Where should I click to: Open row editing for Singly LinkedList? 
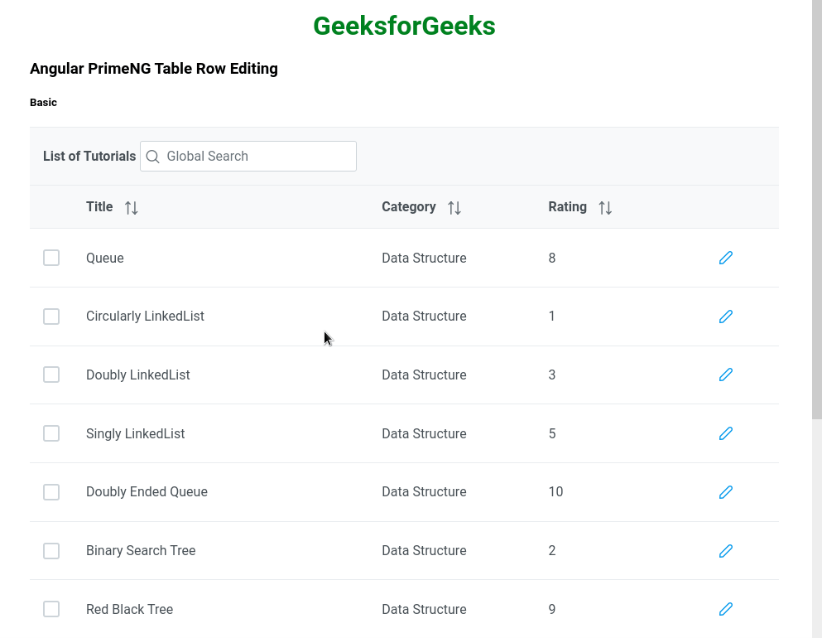click(726, 433)
